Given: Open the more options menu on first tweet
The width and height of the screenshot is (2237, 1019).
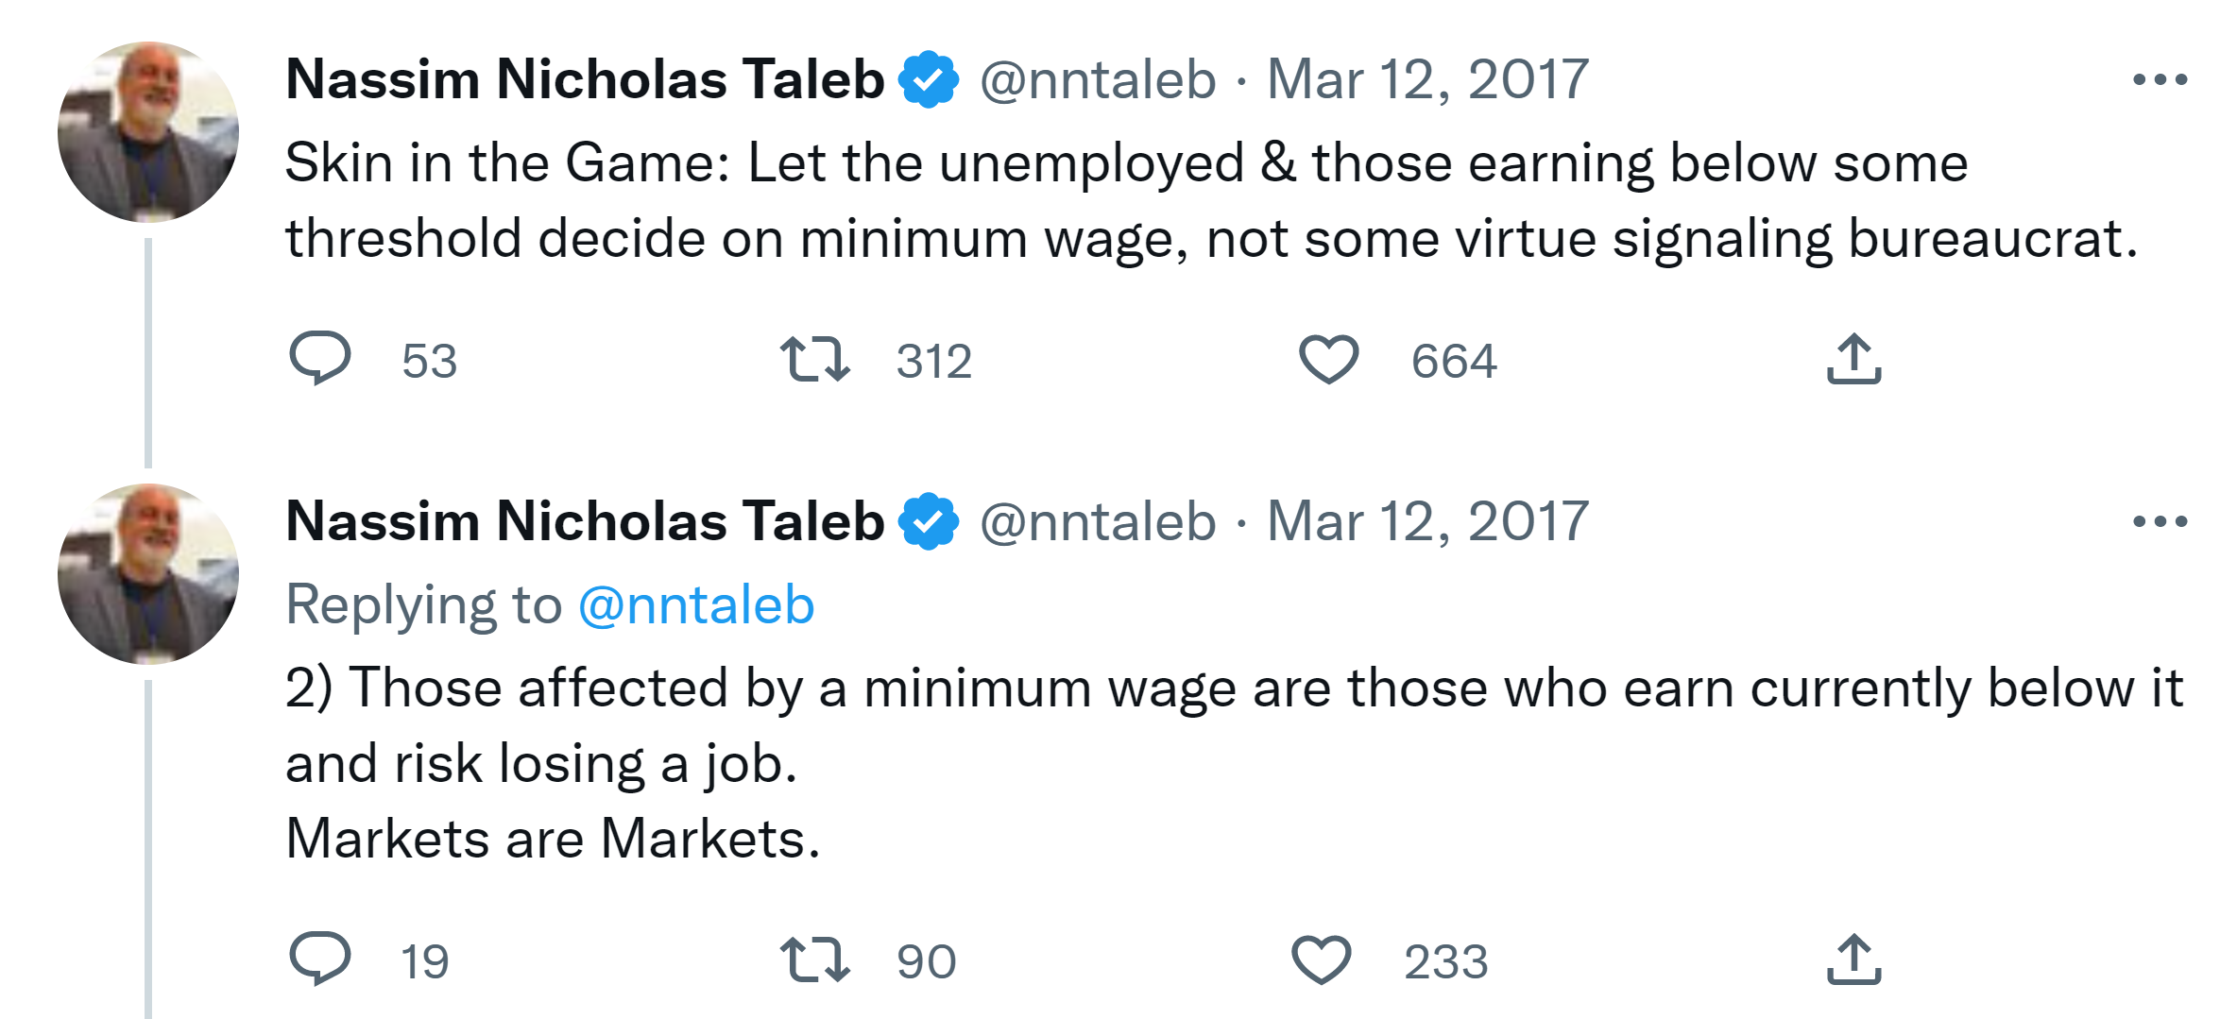Looking at the screenshot, I should coord(2160,79).
